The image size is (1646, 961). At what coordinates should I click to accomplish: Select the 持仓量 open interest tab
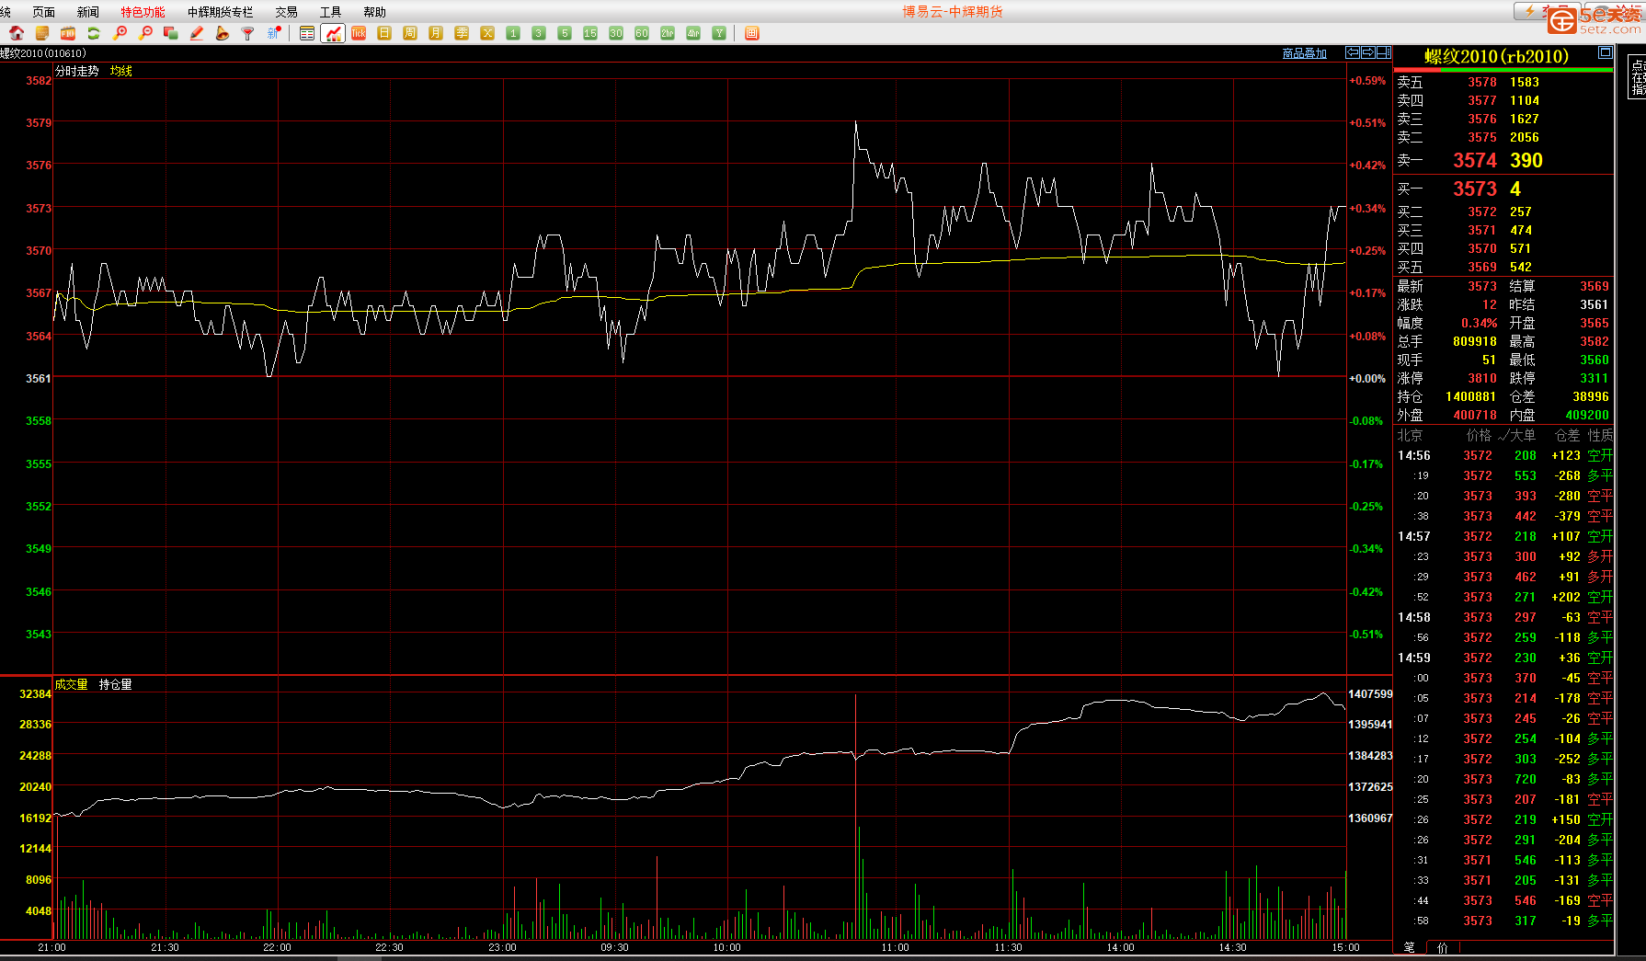116,684
